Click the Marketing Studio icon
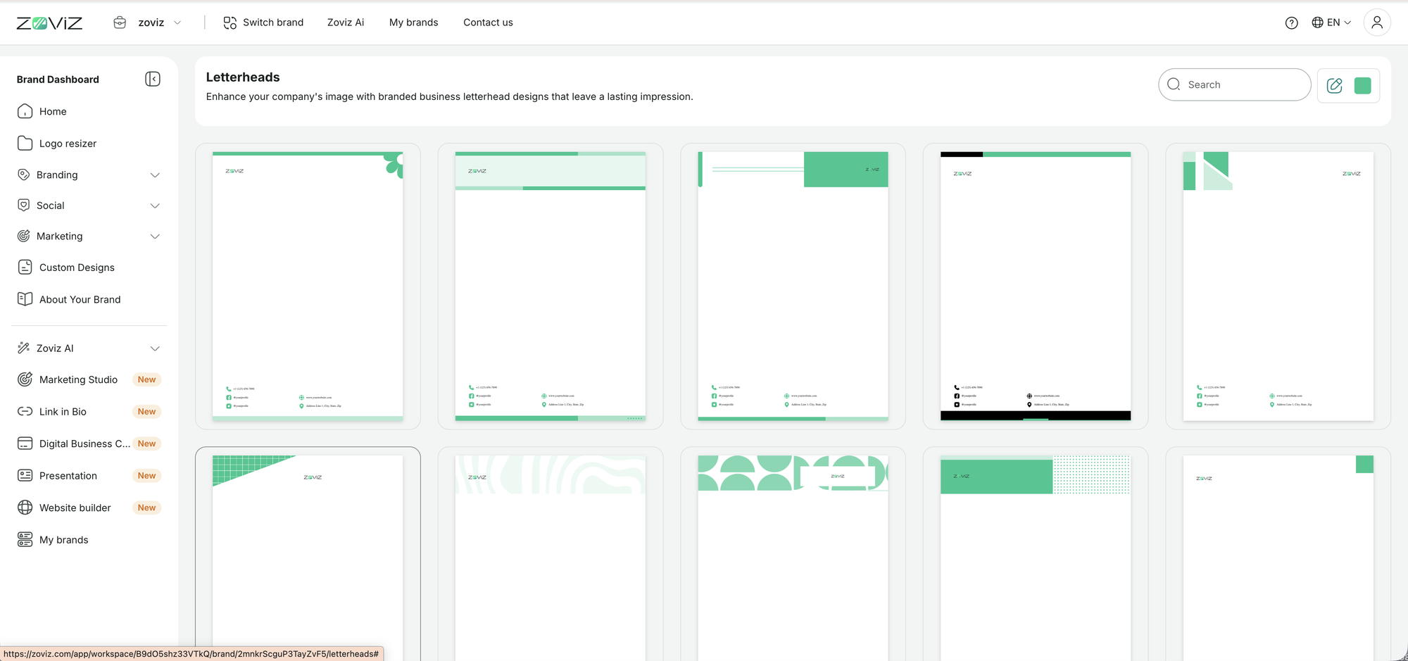 (25, 379)
